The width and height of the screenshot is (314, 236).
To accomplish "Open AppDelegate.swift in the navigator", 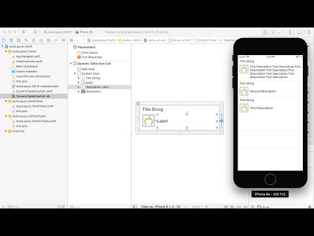I will [x=28, y=56].
